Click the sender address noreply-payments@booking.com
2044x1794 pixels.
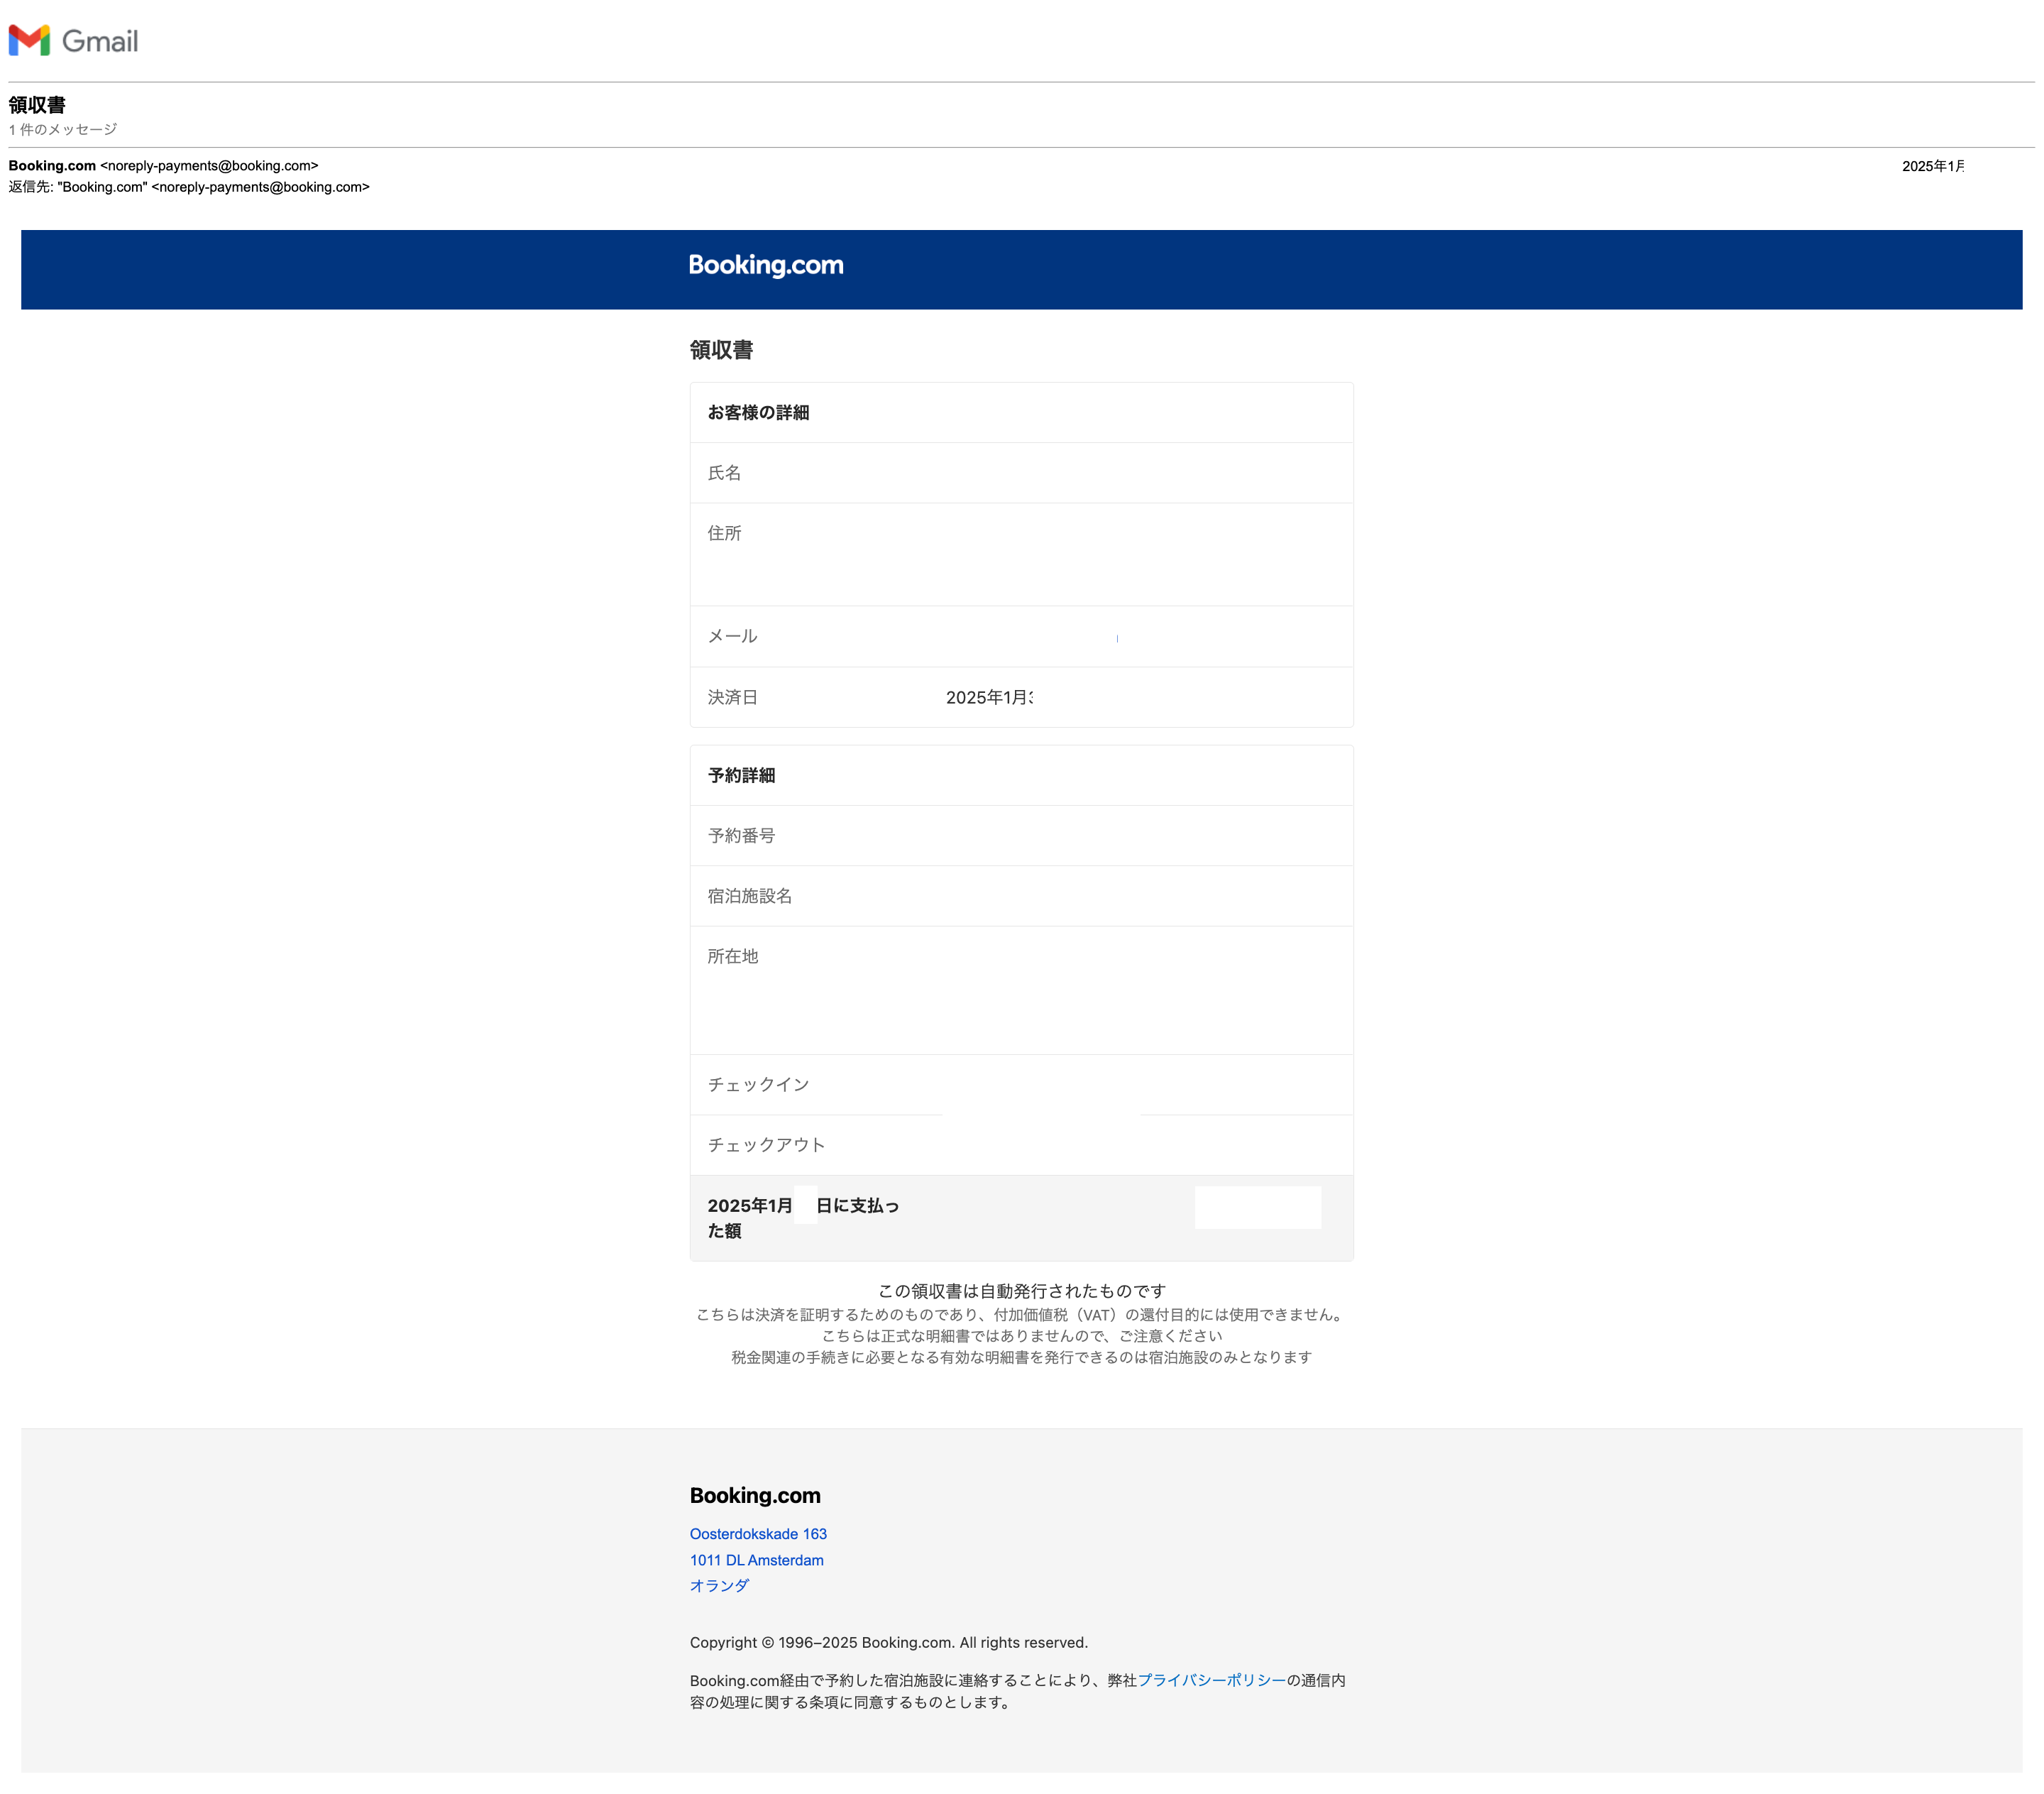[x=209, y=165]
